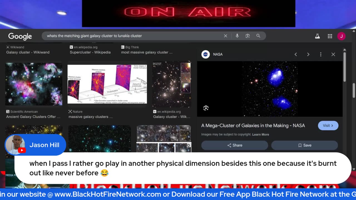356x200 pixels.
Task: Click the preview panel scrollbar
Action: click(345, 67)
